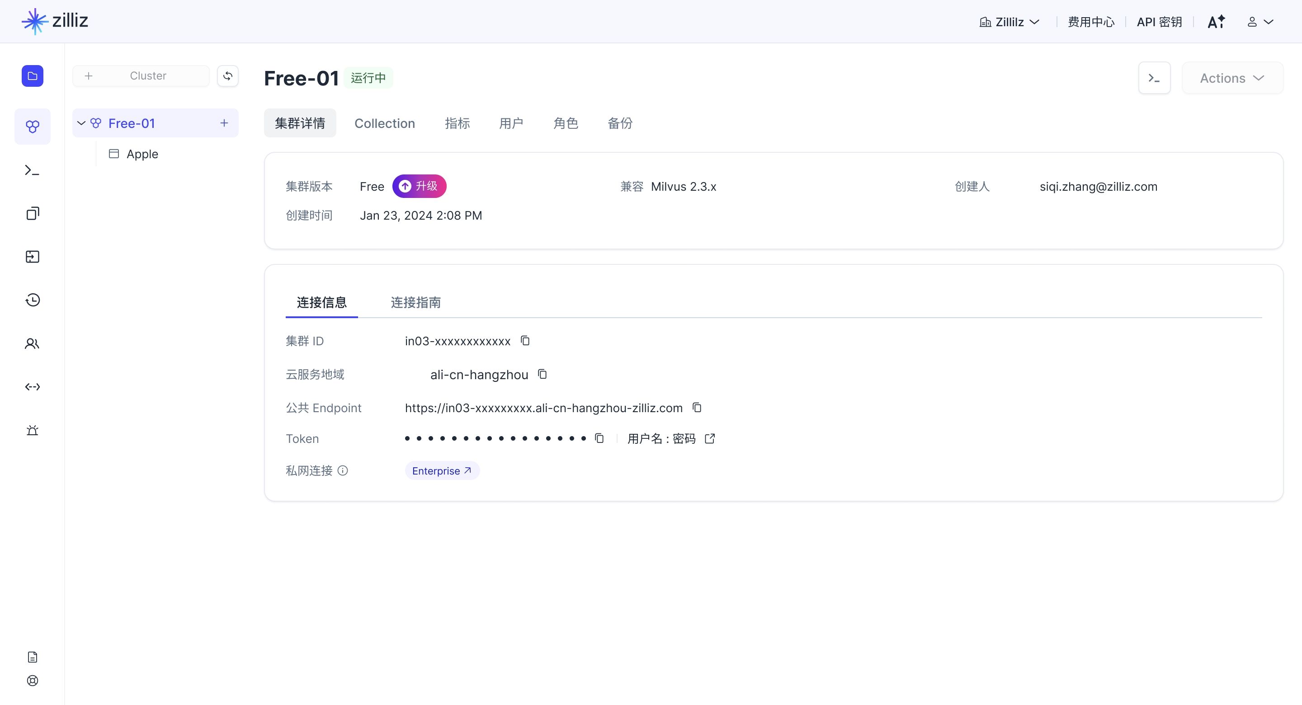This screenshot has height=705, width=1302.
Task: Switch to the 集群详情 tab
Action: [300, 123]
